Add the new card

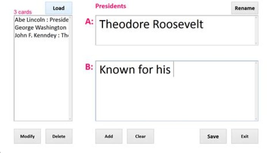[108, 136]
